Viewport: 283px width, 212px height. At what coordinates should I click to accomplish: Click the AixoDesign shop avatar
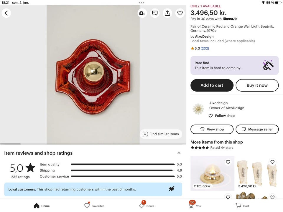click(x=198, y=109)
